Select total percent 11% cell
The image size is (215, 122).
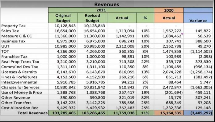click(x=145, y=113)
